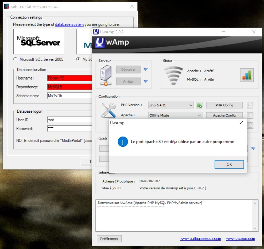Click the UwAmp welcome log text area
The height and width of the screenshot is (249, 264).
[x=174, y=216]
